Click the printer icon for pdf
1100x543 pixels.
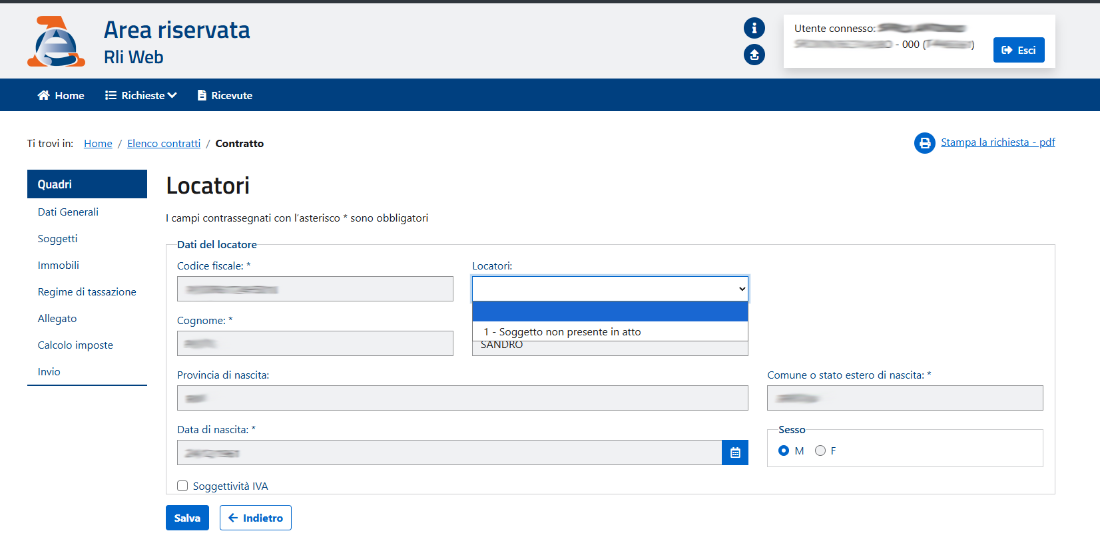[924, 143]
